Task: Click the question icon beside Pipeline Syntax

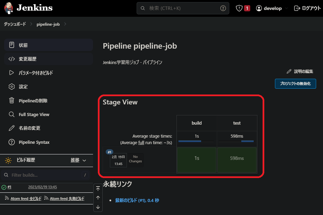Action: 12,142
